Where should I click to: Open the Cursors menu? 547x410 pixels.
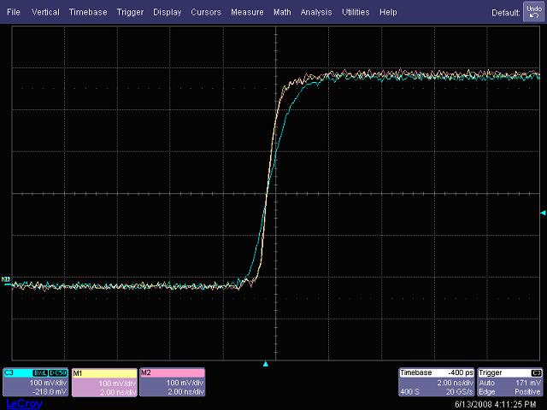pos(206,13)
